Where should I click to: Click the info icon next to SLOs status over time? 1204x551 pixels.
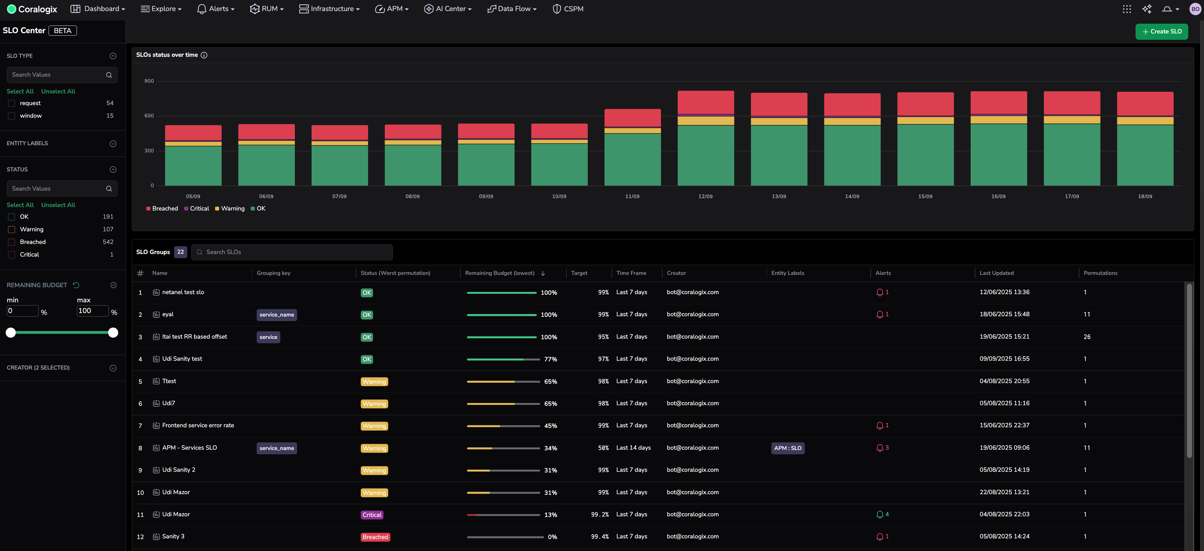[x=204, y=55]
